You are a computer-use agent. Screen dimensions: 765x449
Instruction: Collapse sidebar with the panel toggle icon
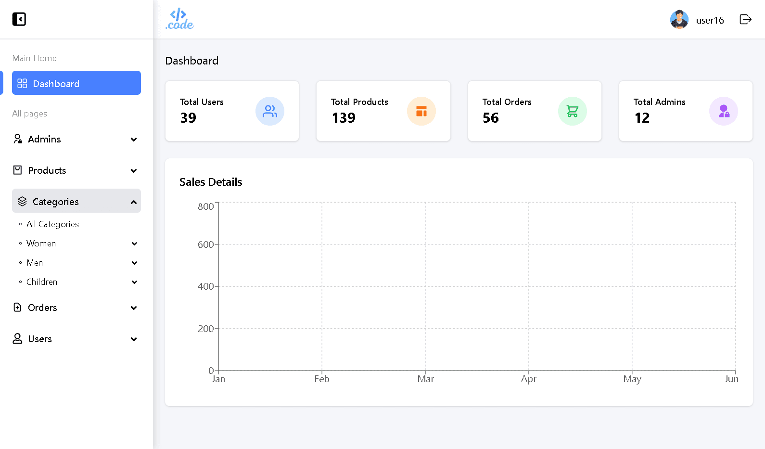19,19
